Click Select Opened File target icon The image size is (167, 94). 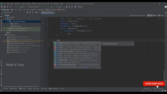(27, 12)
